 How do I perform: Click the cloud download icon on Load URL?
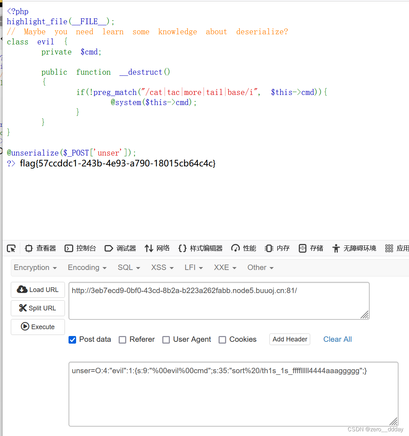[x=22, y=289]
